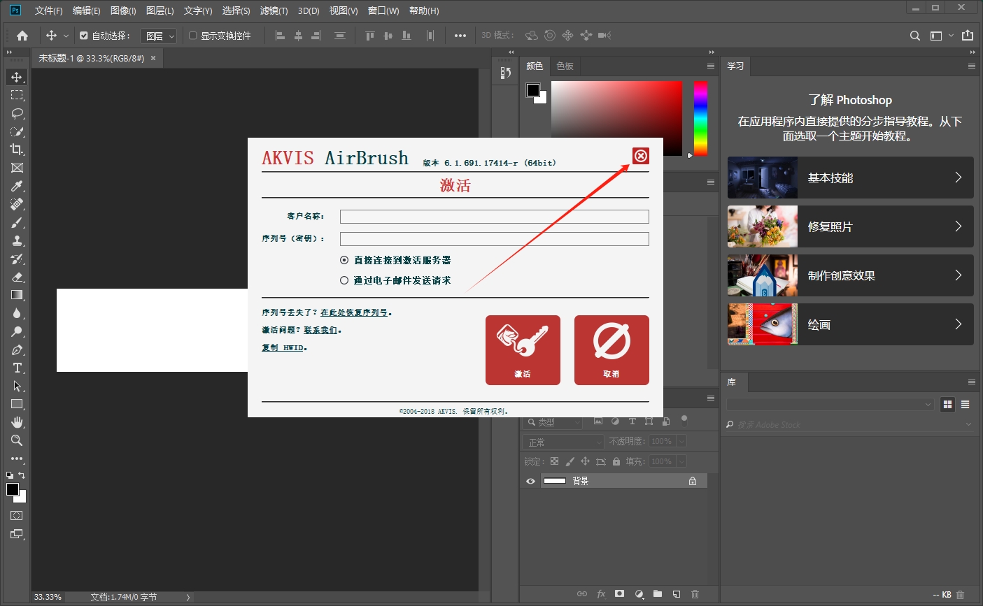Open the 滤镜(T) menu
This screenshot has height=606, width=983.
(274, 10)
